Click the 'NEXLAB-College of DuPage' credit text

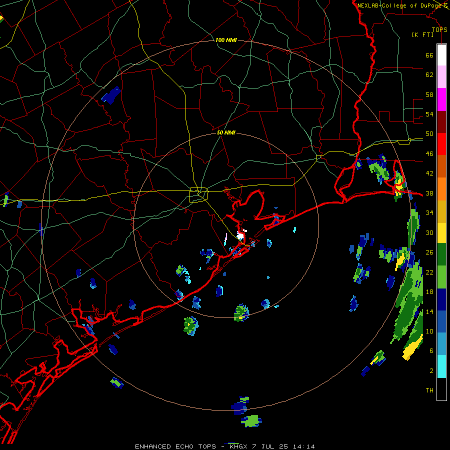coord(400,5)
